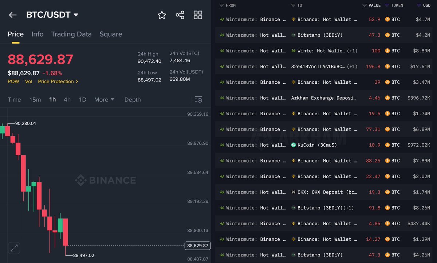437x263 pixels.
Task: Open the share icon
Action: point(180,15)
